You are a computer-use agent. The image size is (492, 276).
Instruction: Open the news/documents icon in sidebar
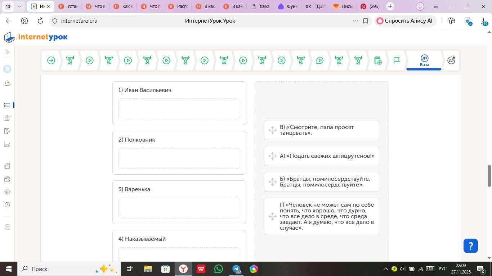pos(7,166)
